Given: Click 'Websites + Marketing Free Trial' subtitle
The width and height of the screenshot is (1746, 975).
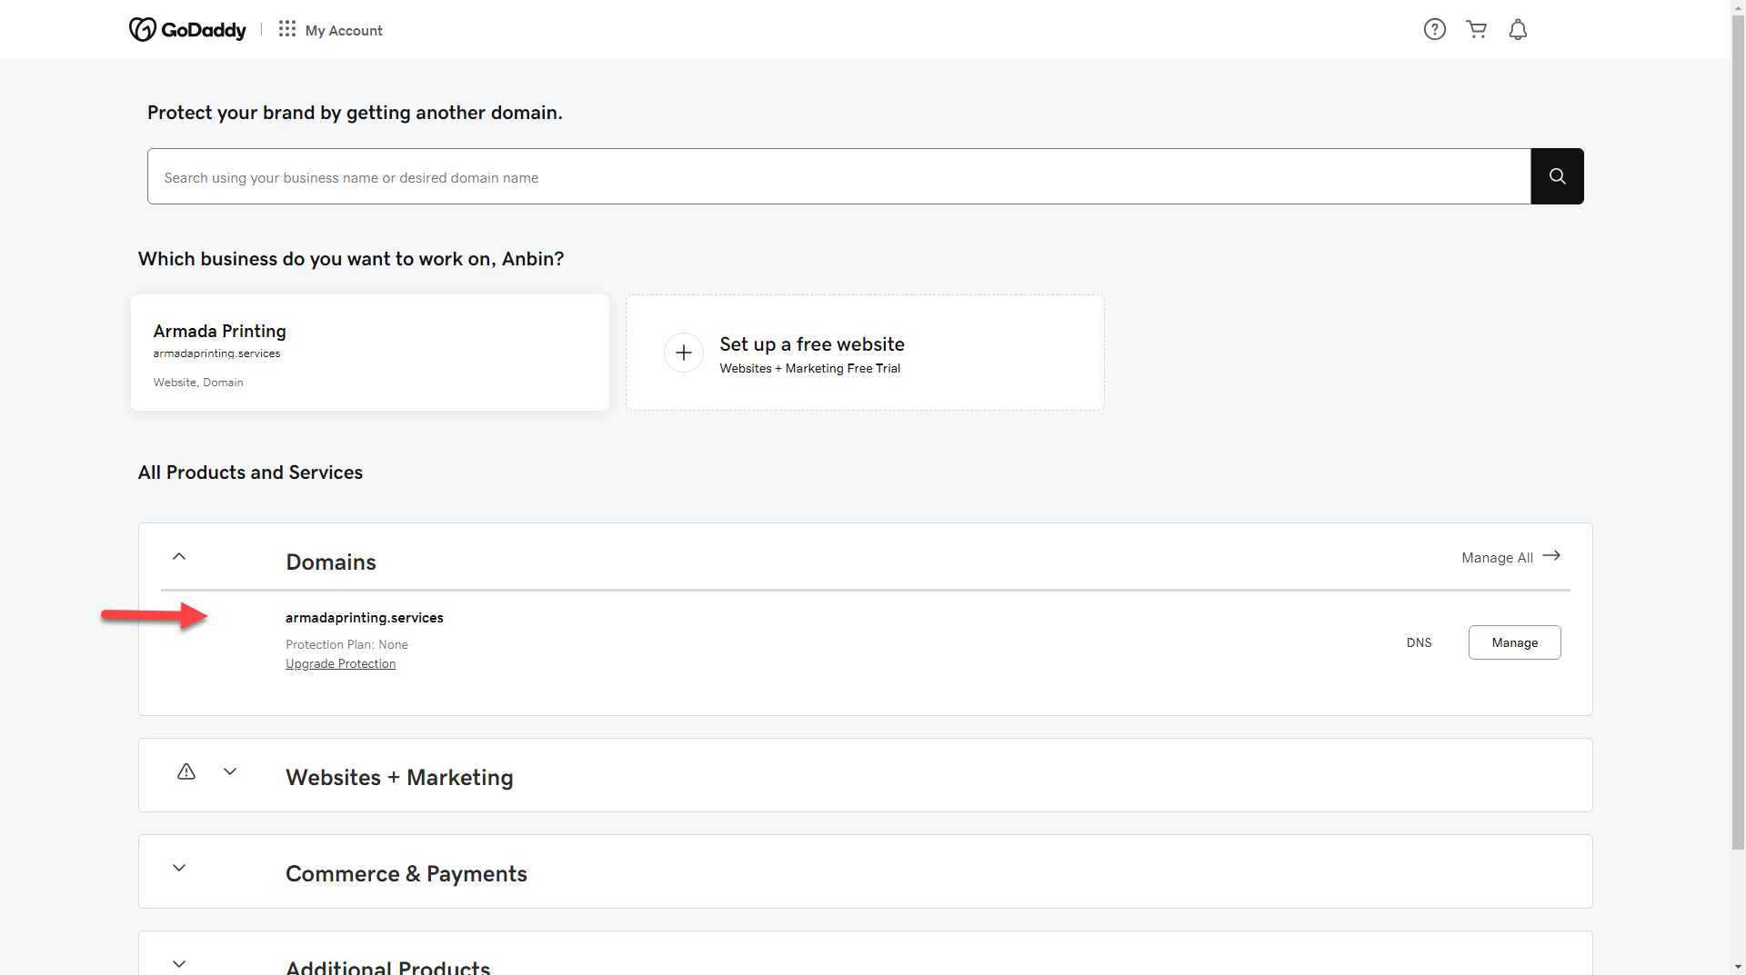Looking at the screenshot, I should pos(810,369).
